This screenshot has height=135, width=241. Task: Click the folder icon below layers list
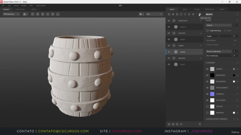181,124
